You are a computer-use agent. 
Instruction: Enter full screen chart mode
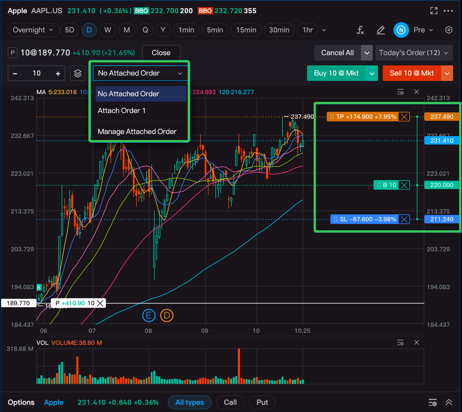pos(434,11)
